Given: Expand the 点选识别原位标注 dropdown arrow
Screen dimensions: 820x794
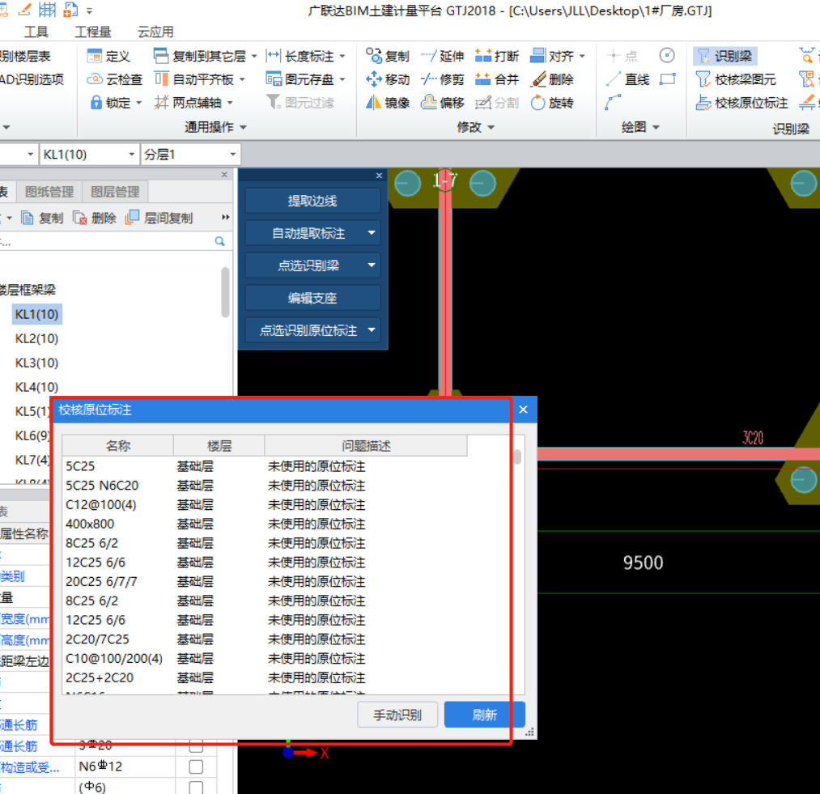Looking at the screenshot, I should (x=372, y=330).
